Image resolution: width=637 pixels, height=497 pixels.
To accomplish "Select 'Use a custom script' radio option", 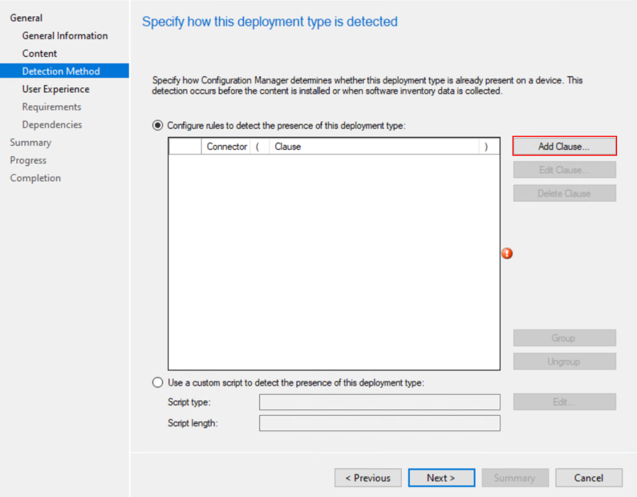I will click(158, 383).
